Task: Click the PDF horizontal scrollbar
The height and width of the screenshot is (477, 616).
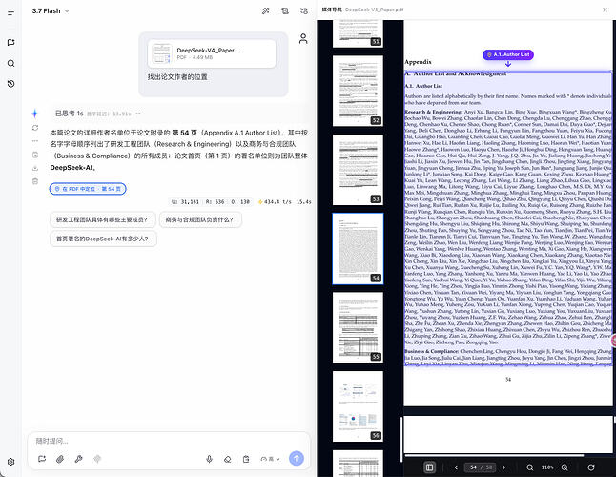Action: click(x=494, y=455)
